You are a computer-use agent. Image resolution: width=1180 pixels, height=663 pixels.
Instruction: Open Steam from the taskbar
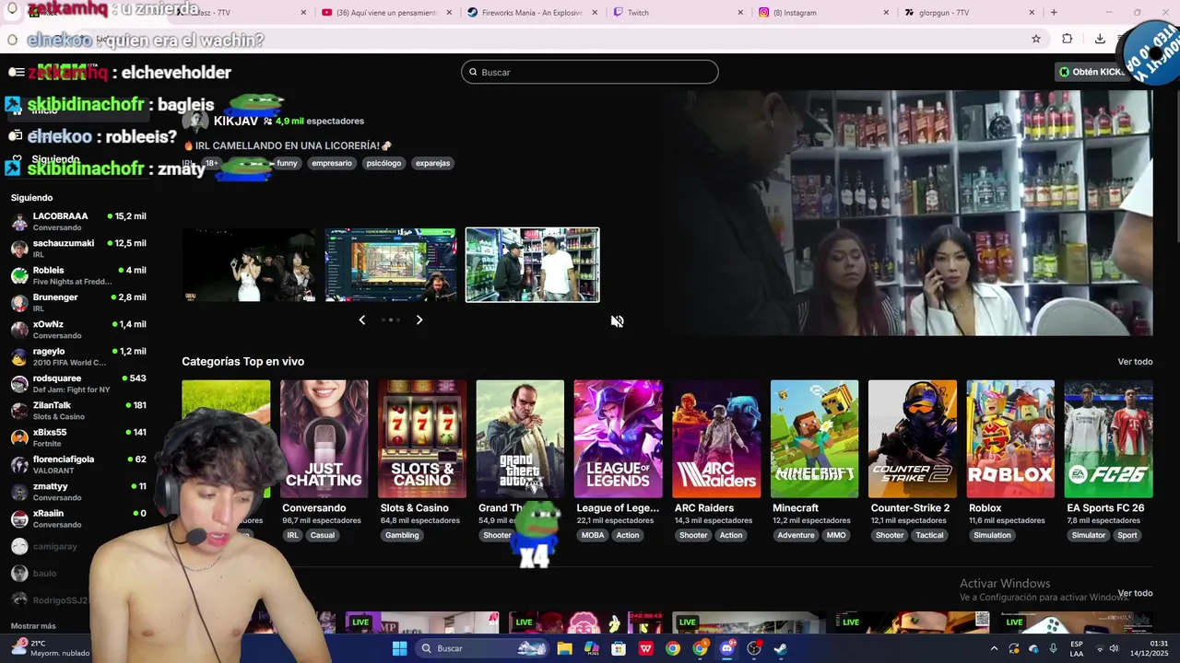[781, 648]
